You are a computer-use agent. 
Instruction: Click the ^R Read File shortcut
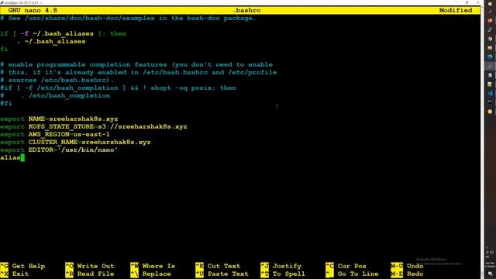coord(90,274)
